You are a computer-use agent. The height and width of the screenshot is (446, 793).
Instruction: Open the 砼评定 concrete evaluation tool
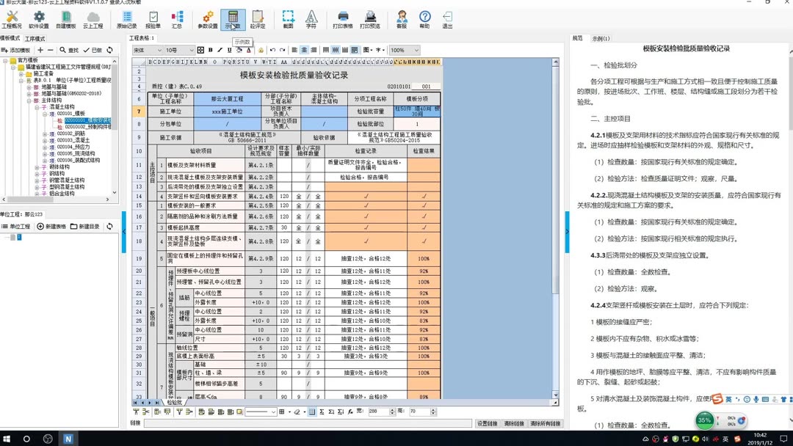pos(256,19)
